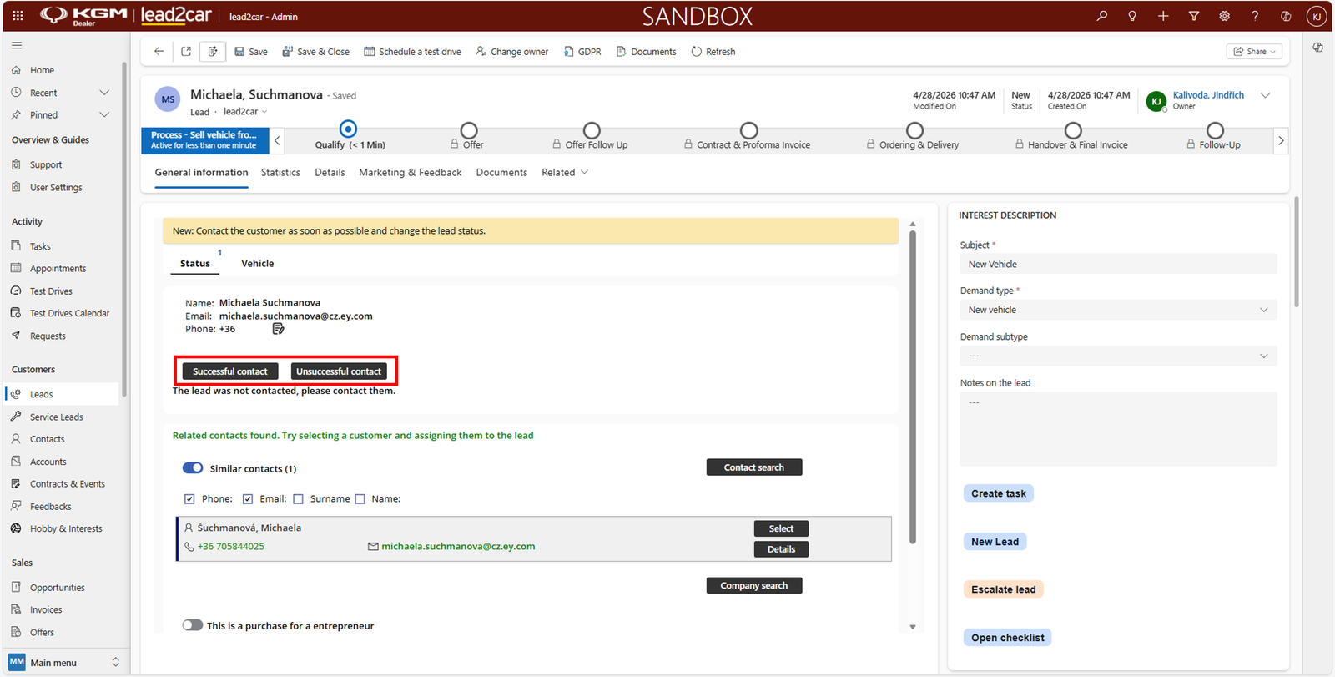Check the Surname checkbox
The image size is (1335, 677).
(x=298, y=499)
